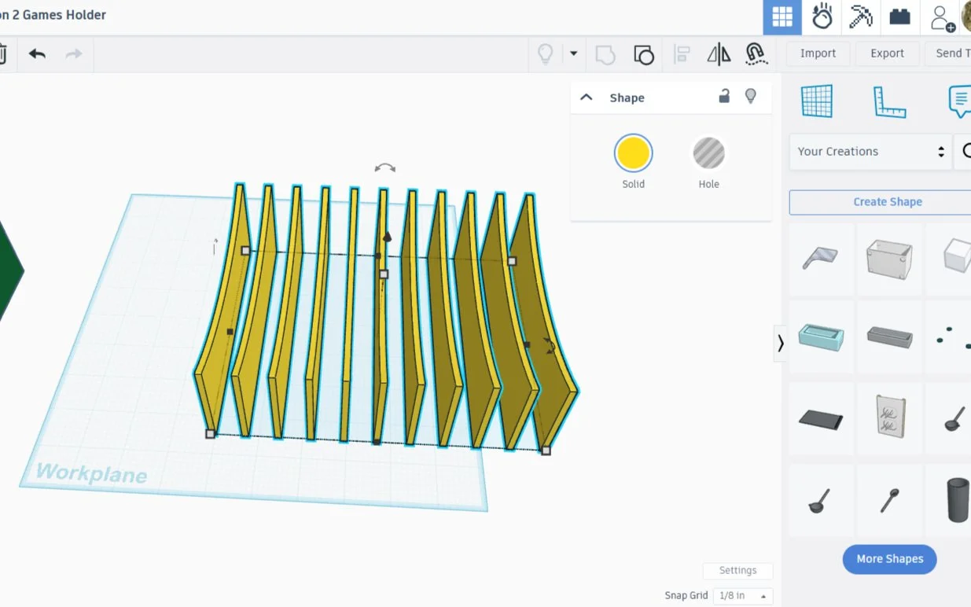
Task: Click the top-left white resize handle
Action: pyautogui.click(x=245, y=251)
